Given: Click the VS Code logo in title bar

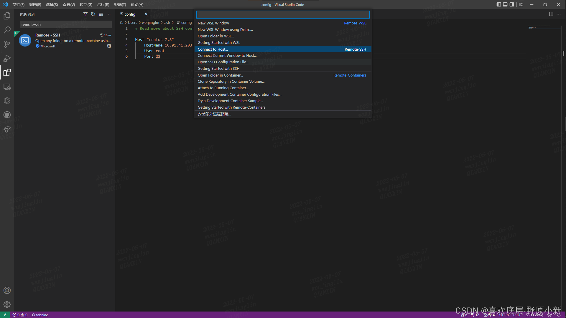Looking at the screenshot, I should 5,4.
